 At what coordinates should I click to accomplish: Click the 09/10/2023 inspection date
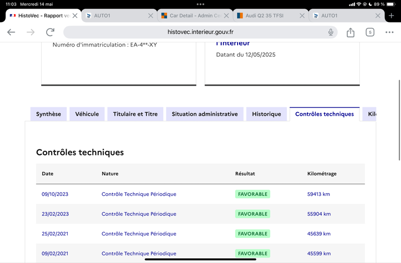[x=55, y=194]
